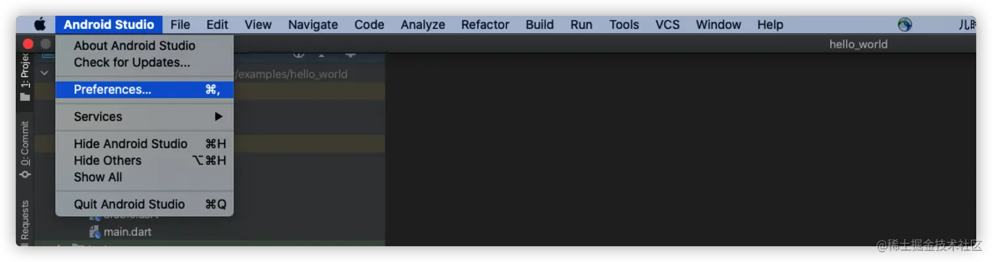Open the Apple menu icon
Image resolution: width=992 pixels, height=262 pixels.
40,25
